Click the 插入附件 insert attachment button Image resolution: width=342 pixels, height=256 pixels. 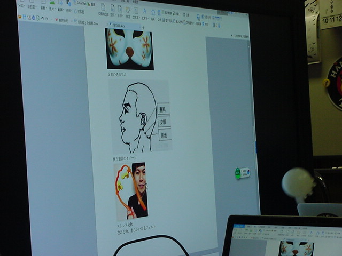click(x=178, y=21)
